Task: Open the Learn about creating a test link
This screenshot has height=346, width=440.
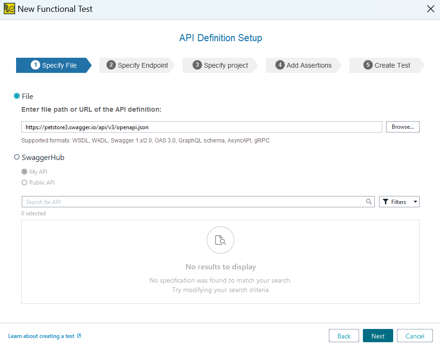Action: 42,336
